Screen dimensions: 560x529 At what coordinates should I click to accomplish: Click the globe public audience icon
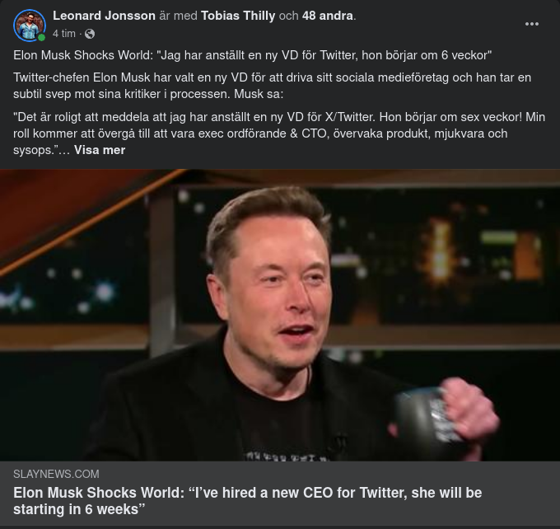click(x=90, y=34)
